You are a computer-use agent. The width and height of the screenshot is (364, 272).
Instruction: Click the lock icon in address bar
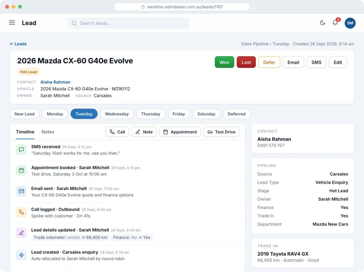[143, 7]
